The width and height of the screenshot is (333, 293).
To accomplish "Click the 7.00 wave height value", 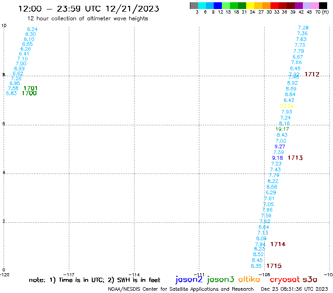I will [21, 64].
